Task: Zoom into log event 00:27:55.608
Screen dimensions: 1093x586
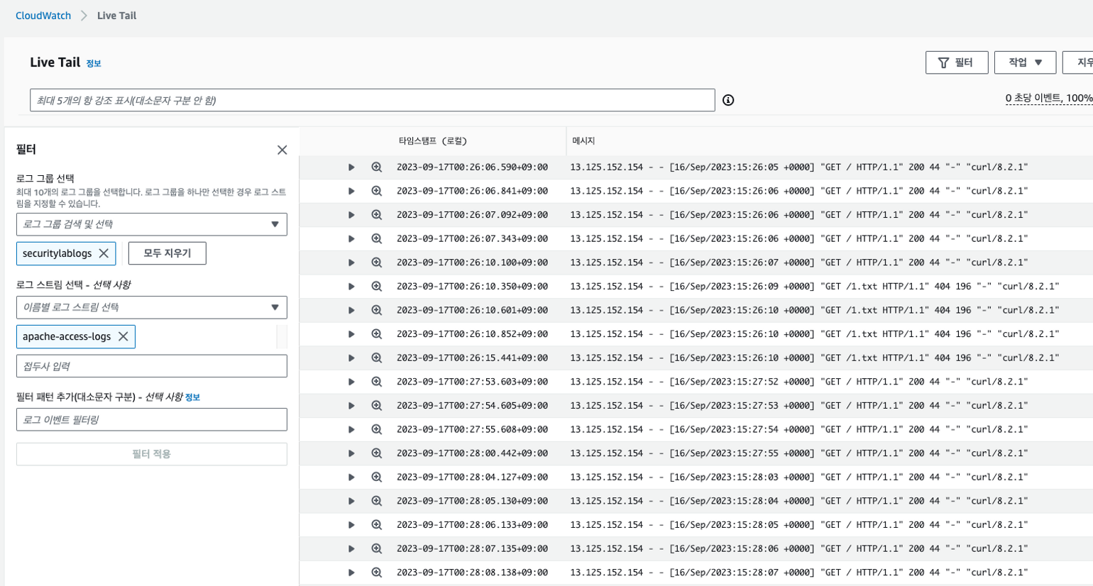Action: pyautogui.click(x=377, y=430)
